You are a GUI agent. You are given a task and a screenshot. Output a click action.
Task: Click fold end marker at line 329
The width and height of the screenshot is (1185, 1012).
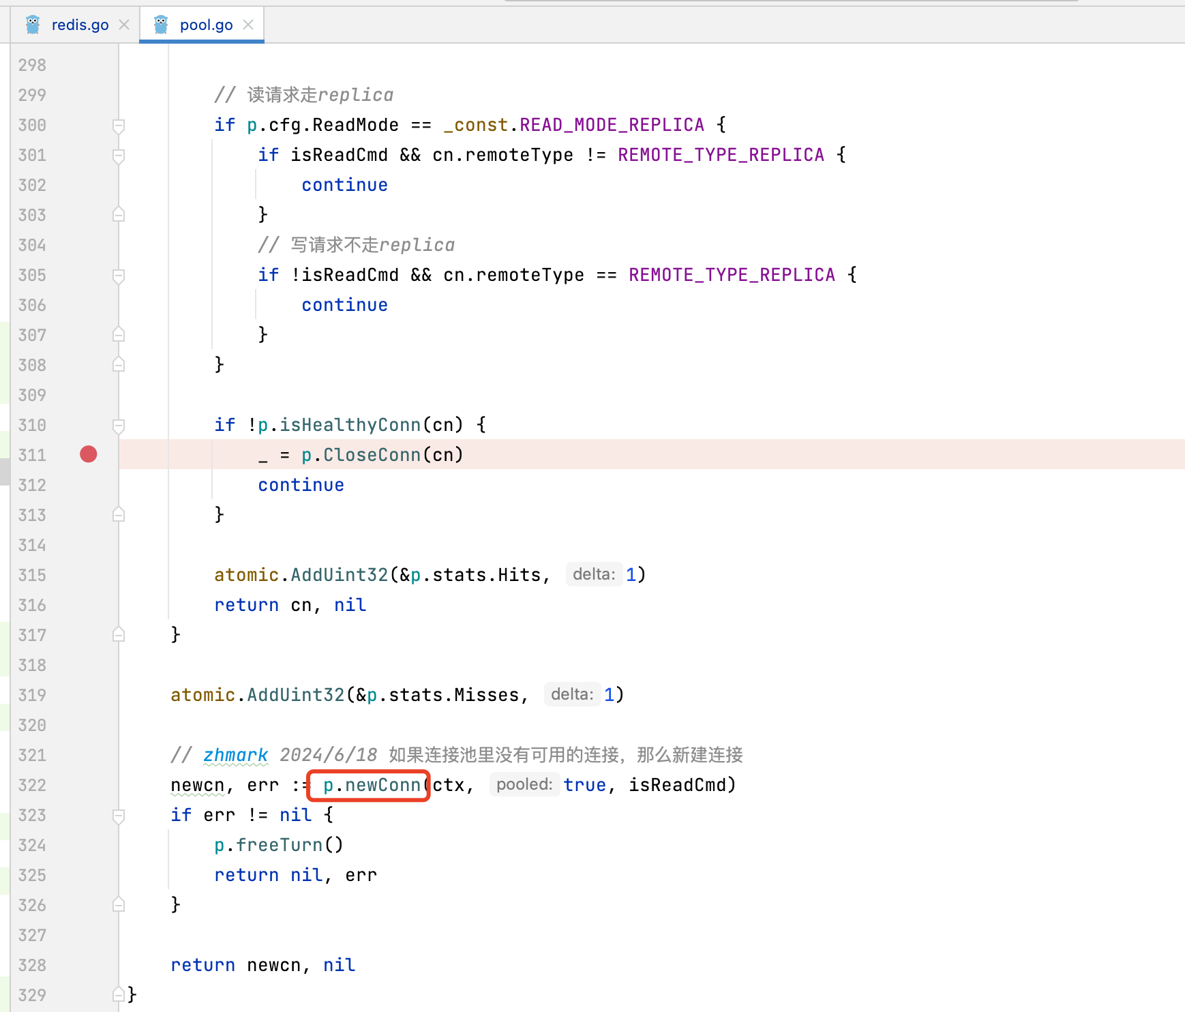click(x=119, y=995)
